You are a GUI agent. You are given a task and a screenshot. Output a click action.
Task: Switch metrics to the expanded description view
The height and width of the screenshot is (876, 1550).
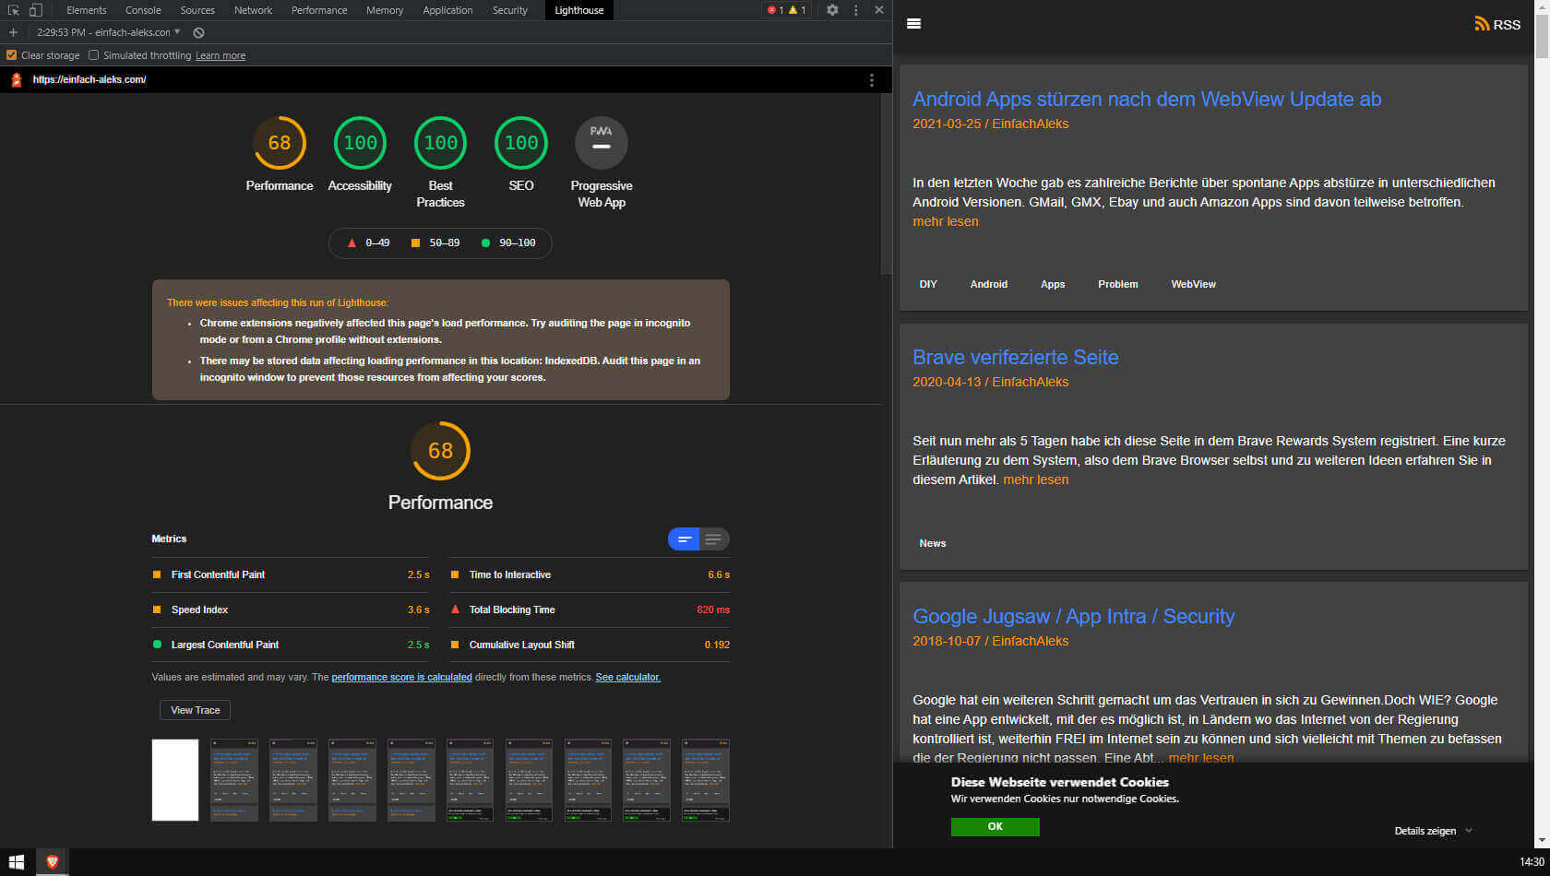pos(713,539)
